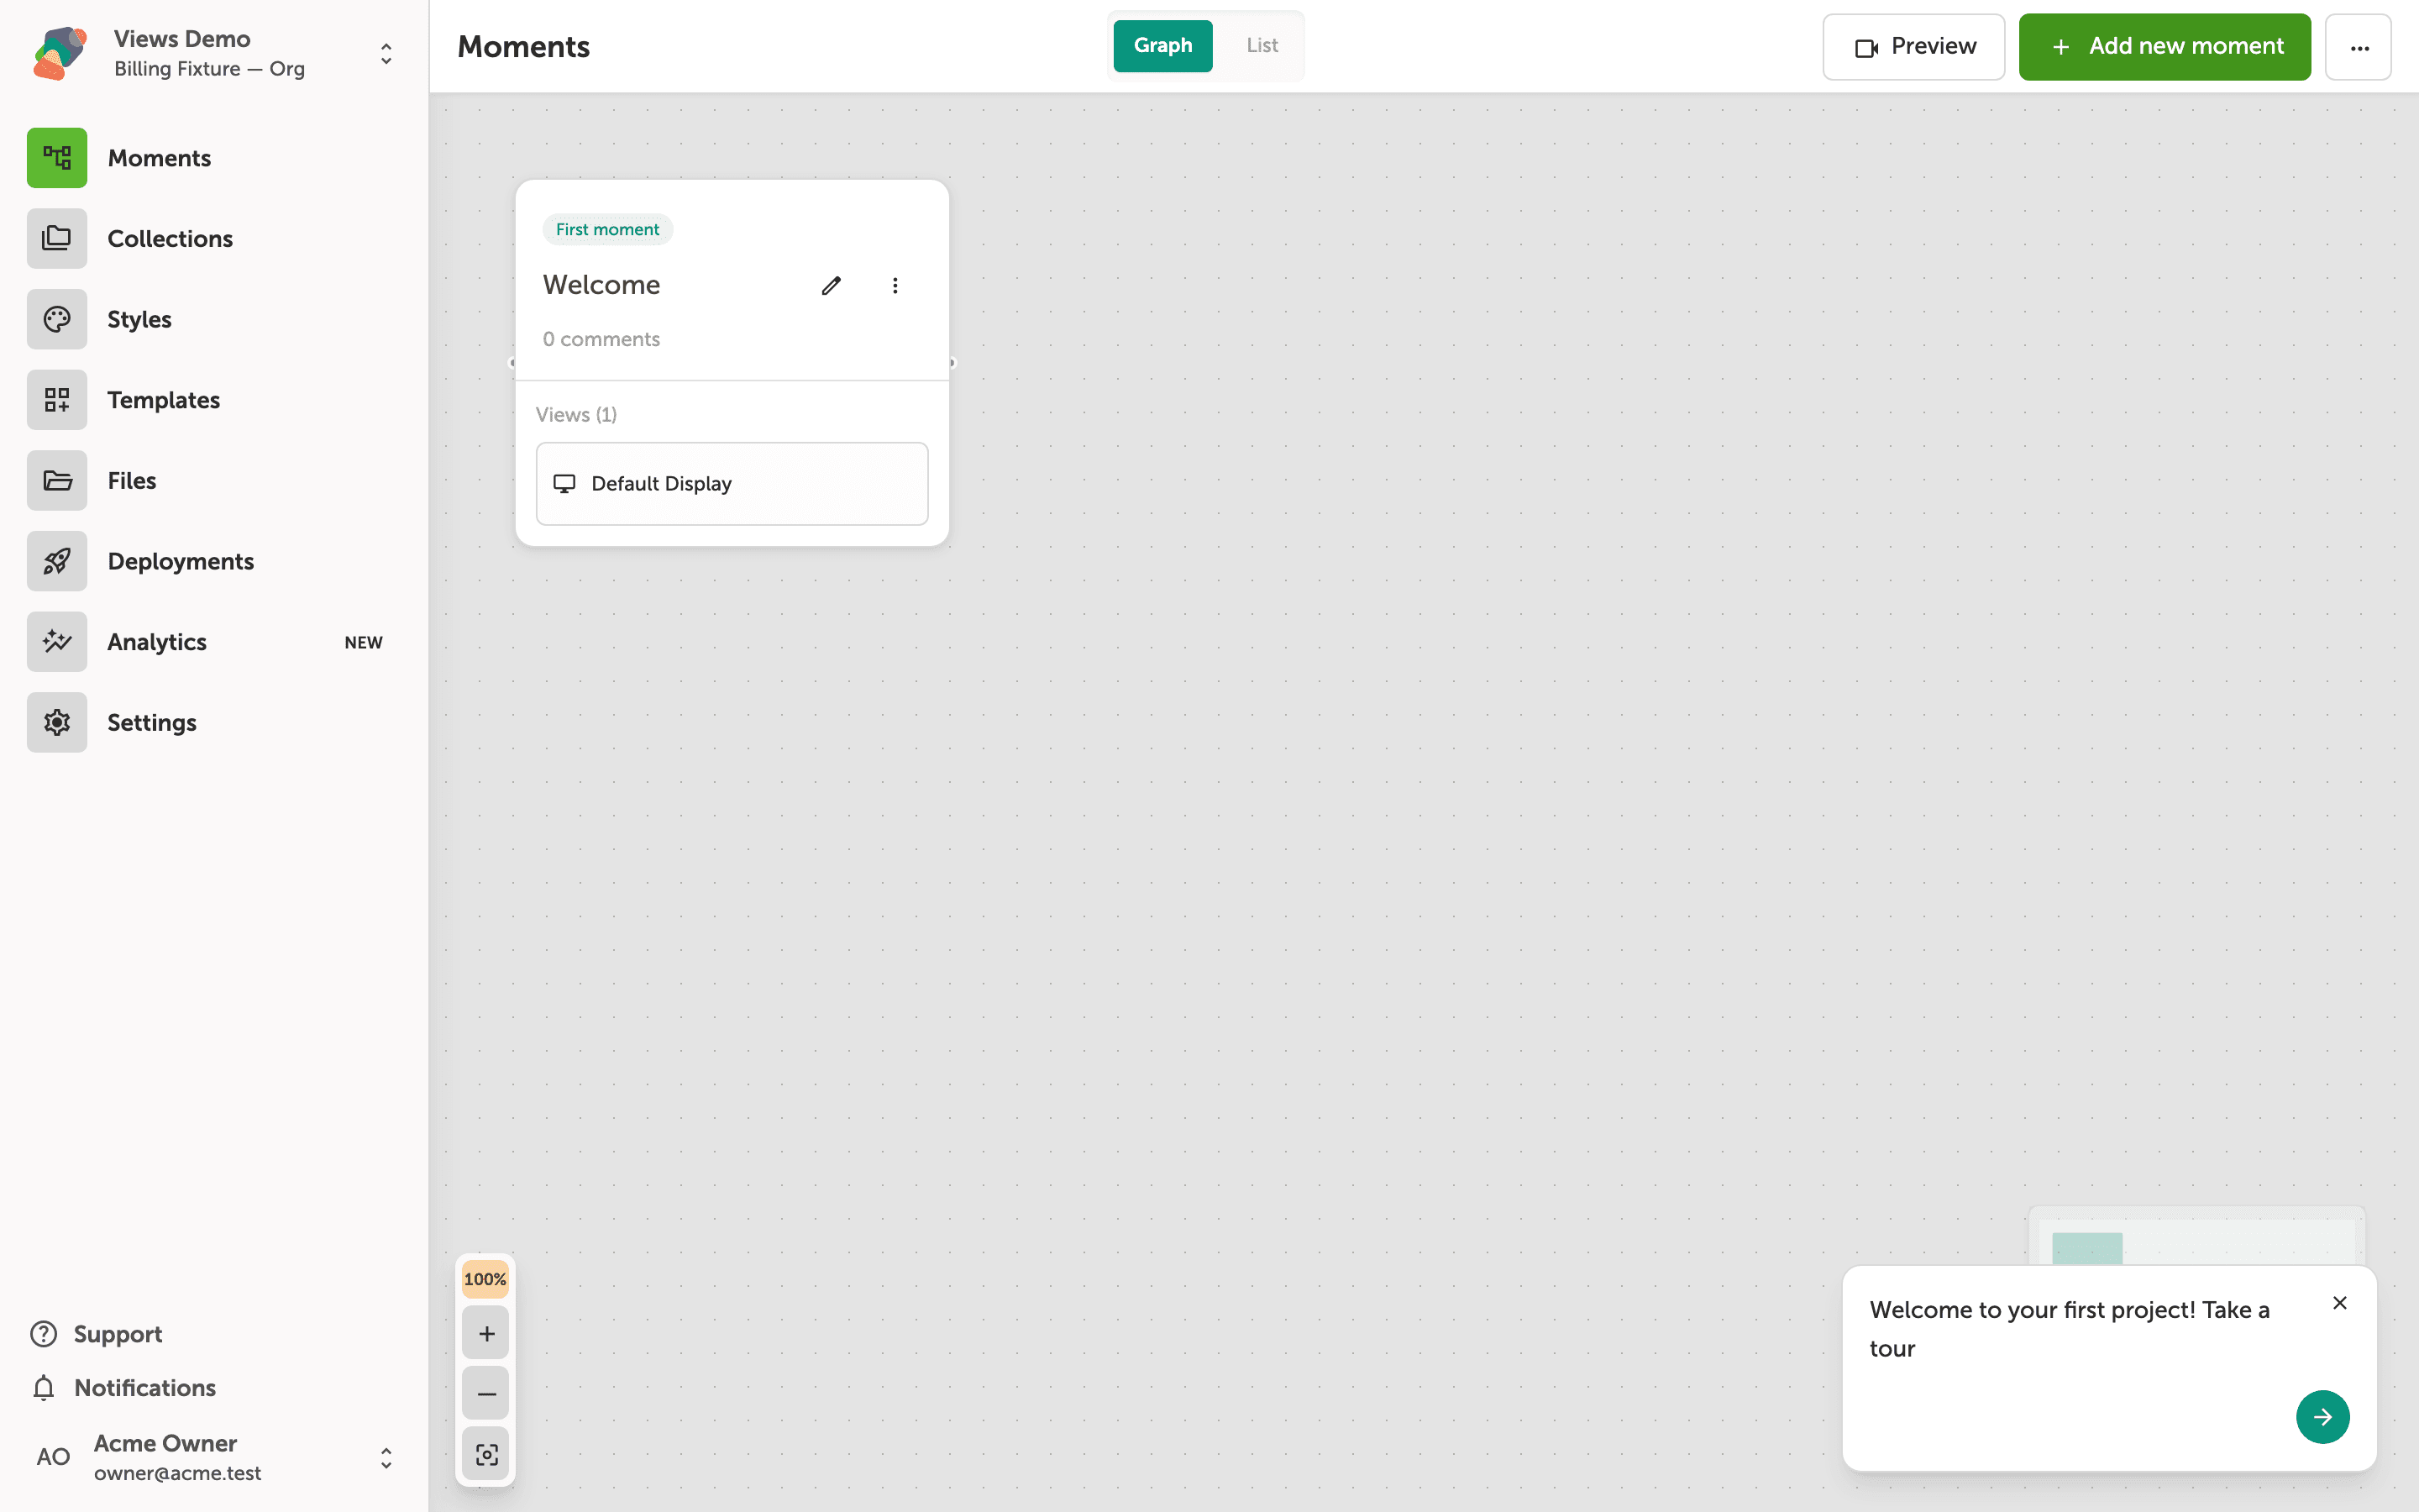Expand the Acme Owner account menu
The height and width of the screenshot is (1512, 2419).
pyautogui.click(x=386, y=1458)
